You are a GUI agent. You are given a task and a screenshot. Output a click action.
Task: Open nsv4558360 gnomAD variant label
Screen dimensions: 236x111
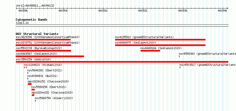pyautogui.click(x=207, y=54)
